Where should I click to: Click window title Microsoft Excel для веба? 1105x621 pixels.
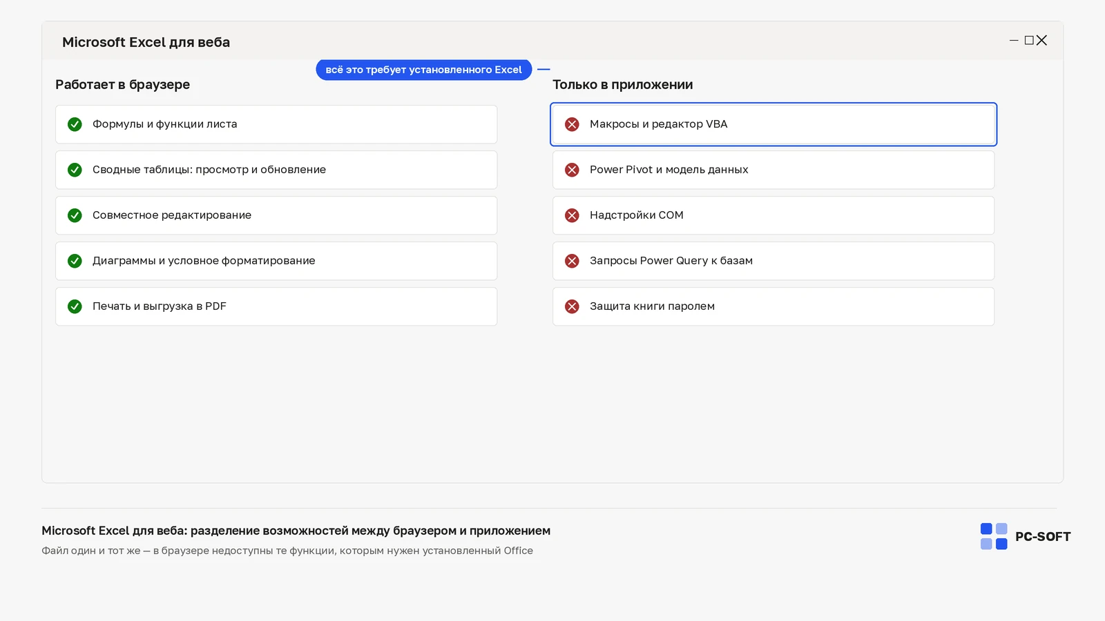[146, 42]
